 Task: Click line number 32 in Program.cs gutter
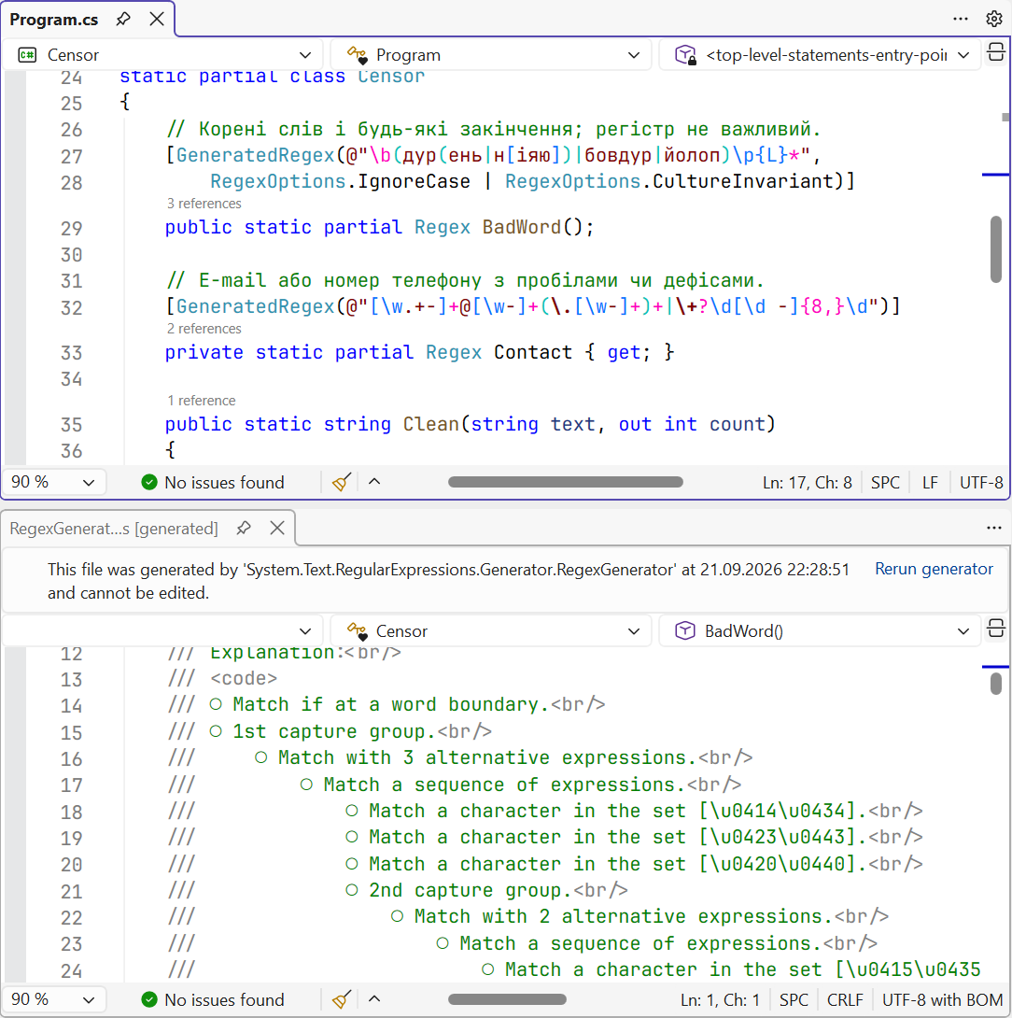point(71,308)
